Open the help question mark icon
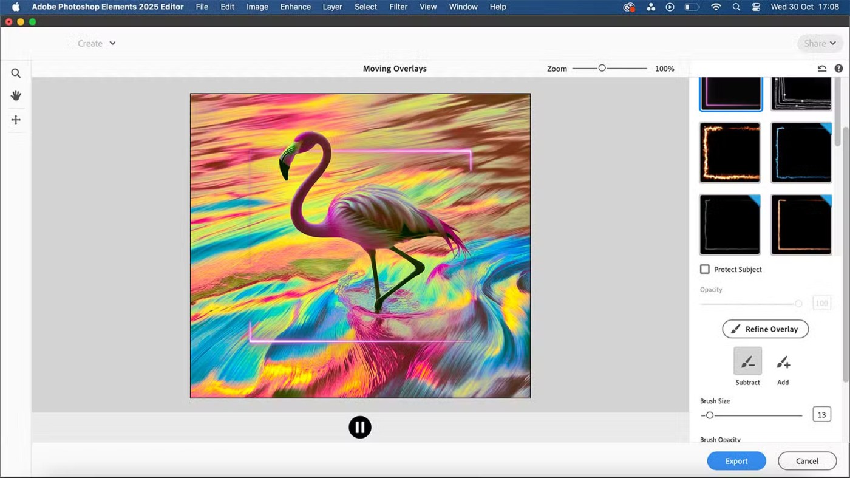 point(838,69)
